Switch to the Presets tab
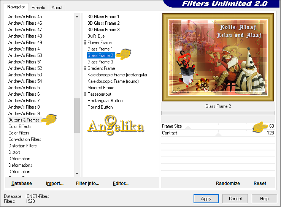Screen dimensions: 281x207 38,8
